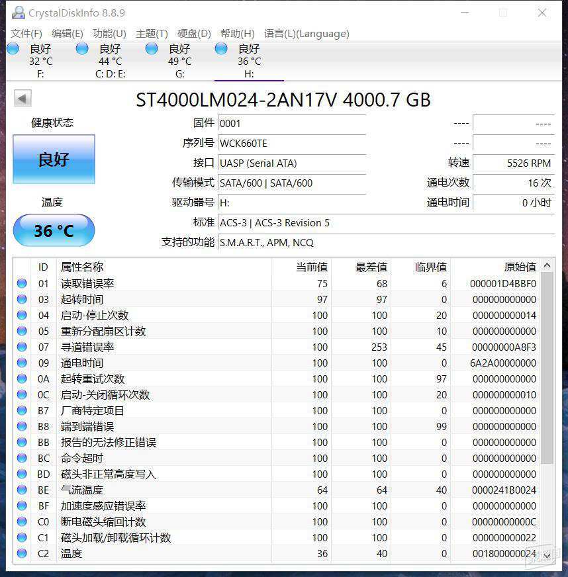Click status orb for attribute BC 命令超时
The width and height of the screenshot is (568, 577).
tap(22, 458)
